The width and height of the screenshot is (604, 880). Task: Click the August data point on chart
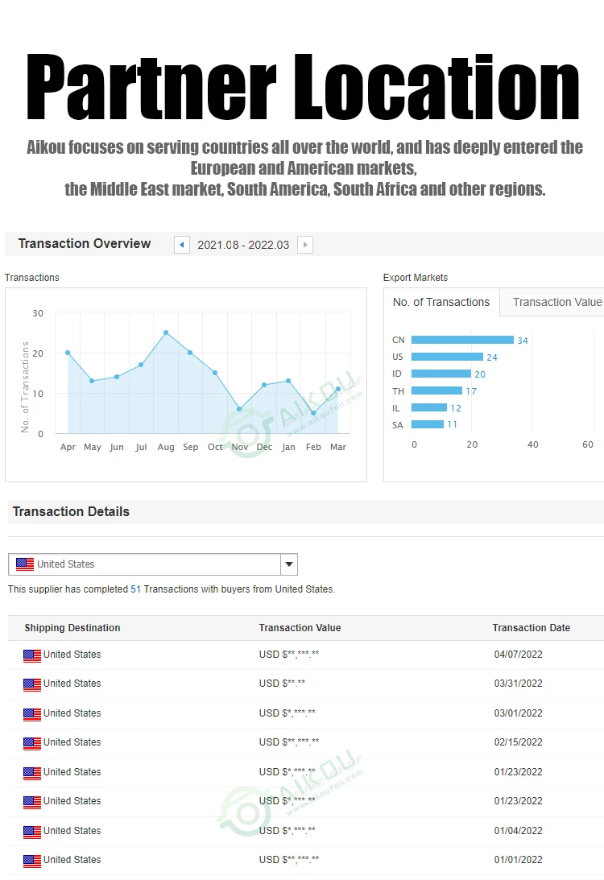pyautogui.click(x=166, y=333)
